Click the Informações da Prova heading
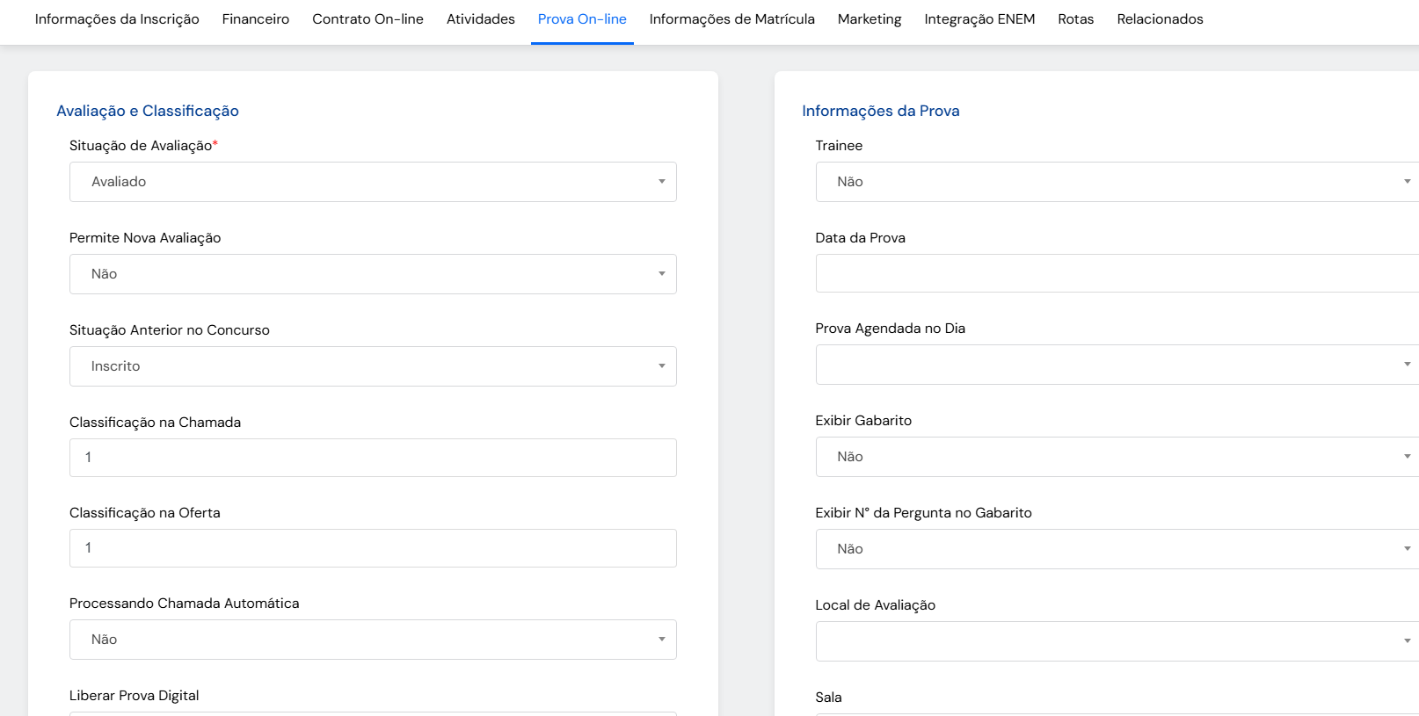1419x716 pixels. pyautogui.click(x=881, y=111)
